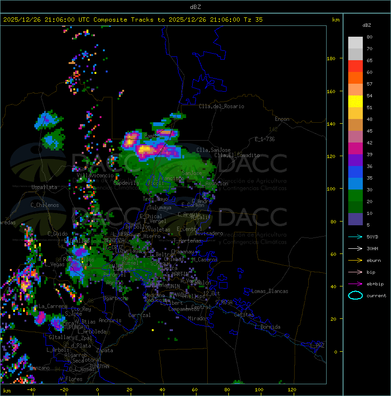Pick the red 60–65 dBZ swatch
The width and height of the screenshot is (391, 396).
point(355,66)
